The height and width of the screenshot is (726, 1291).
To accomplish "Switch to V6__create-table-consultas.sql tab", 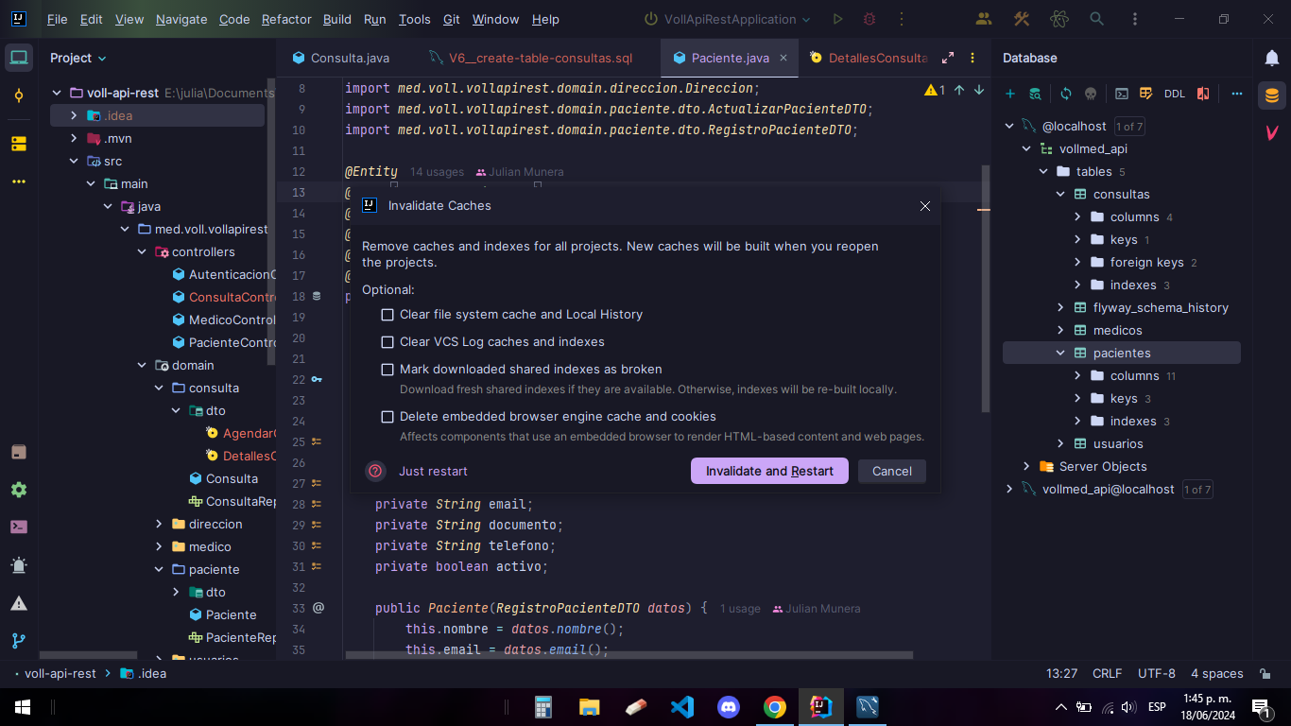I will coord(530,58).
